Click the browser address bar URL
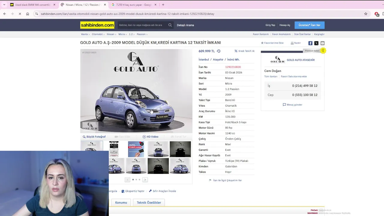This screenshot has width=384, height=216. click(127, 14)
